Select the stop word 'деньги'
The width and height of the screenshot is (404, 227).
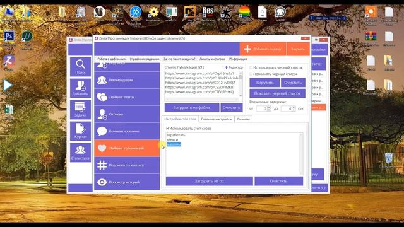point(172,139)
